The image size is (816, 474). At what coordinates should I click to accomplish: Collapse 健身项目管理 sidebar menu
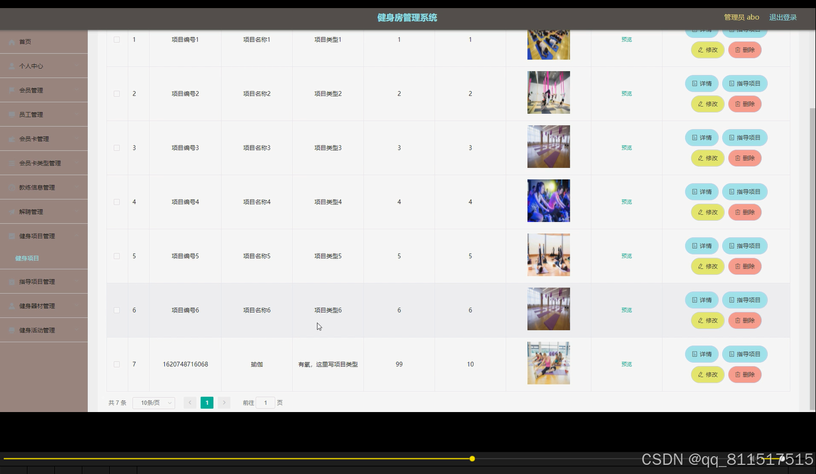44,236
